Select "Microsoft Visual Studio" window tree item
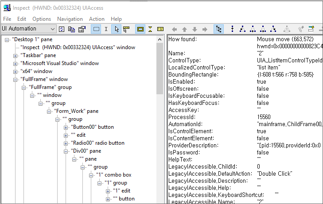The image size is (323, 204). pyautogui.click(x=59, y=63)
